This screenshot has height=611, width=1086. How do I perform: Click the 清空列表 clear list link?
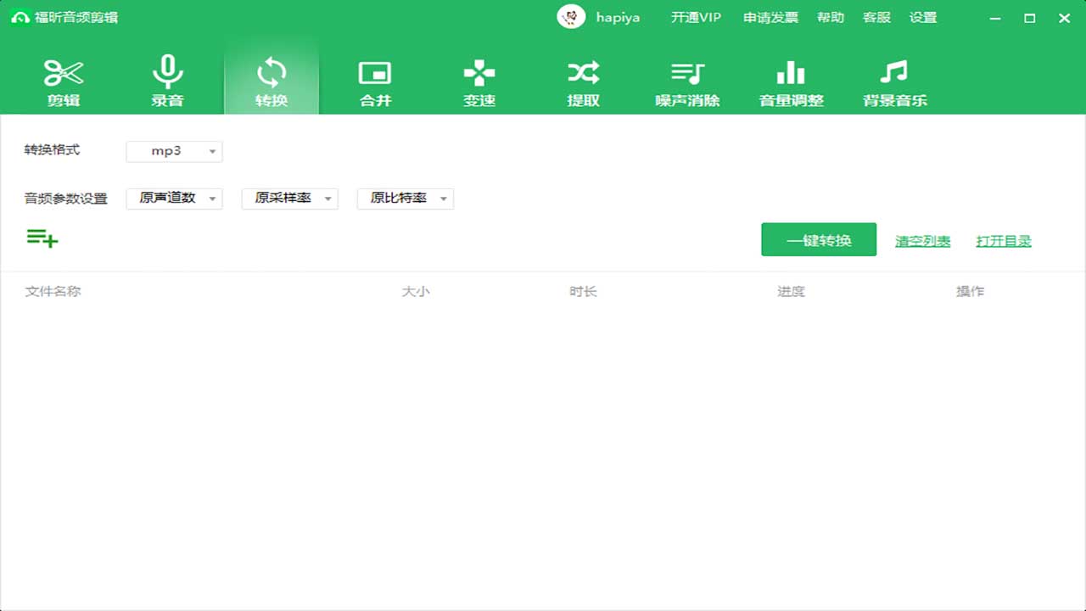922,241
